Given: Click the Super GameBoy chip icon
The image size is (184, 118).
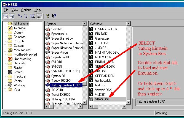Looking at the screenshot, I should pyautogui.click(x=47, y=38).
